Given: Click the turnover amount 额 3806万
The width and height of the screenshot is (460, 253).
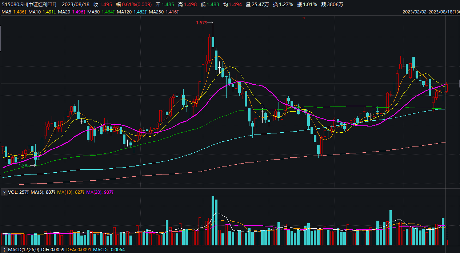Looking at the screenshot, I should 332,4.
